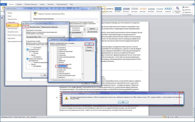
Task: Click OK in the language change message box
Action: (x=123, y=102)
